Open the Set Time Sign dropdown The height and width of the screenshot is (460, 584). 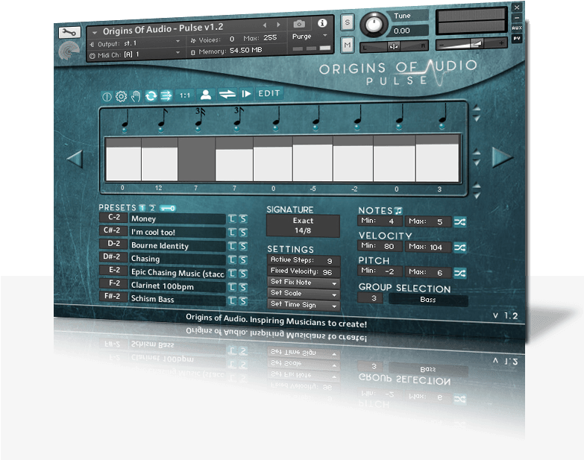point(303,305)
